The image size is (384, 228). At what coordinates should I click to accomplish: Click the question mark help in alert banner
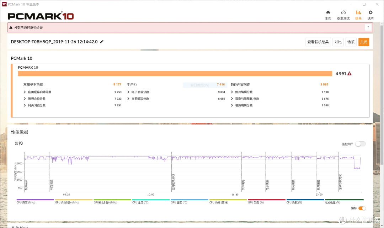(x=368, y=27)
